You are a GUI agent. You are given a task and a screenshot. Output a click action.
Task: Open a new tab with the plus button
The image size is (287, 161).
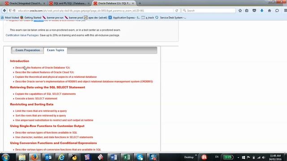pyautogui.click(x=140, y=3)
